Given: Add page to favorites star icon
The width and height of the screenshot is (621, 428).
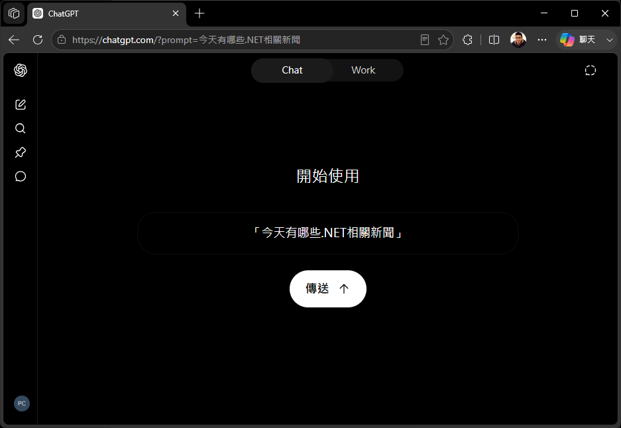Looking at the screenshot, I should pyautogui.click(x=443, y=40).
